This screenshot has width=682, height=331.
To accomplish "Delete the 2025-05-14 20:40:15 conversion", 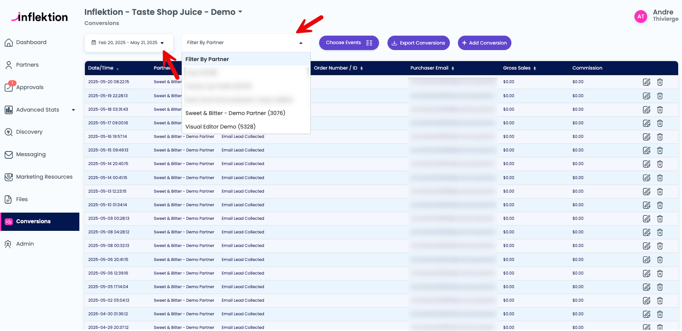I will [x=660, y=164].
